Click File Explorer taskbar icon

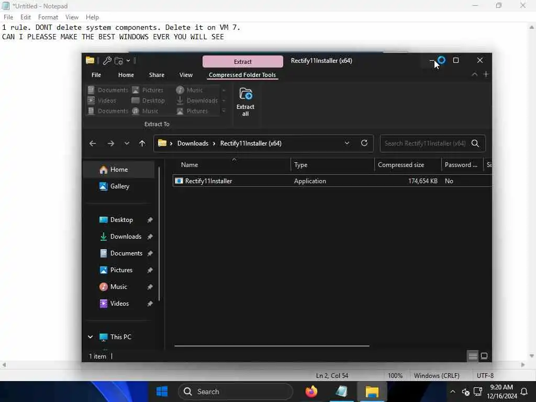click(x=372, y=392)
